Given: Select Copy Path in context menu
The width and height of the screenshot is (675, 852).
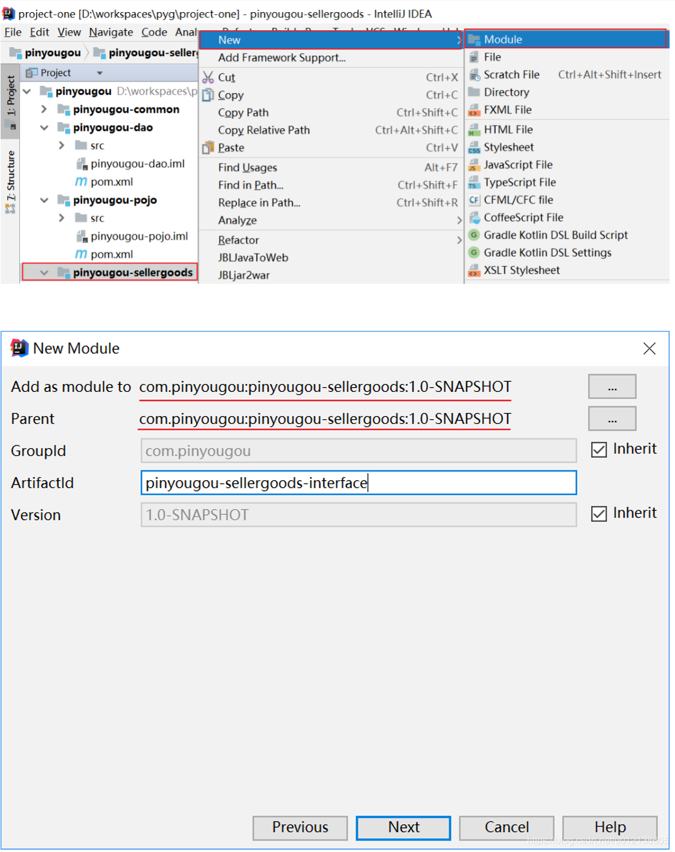Looking at the screenshot, I should tap(331, 112).
